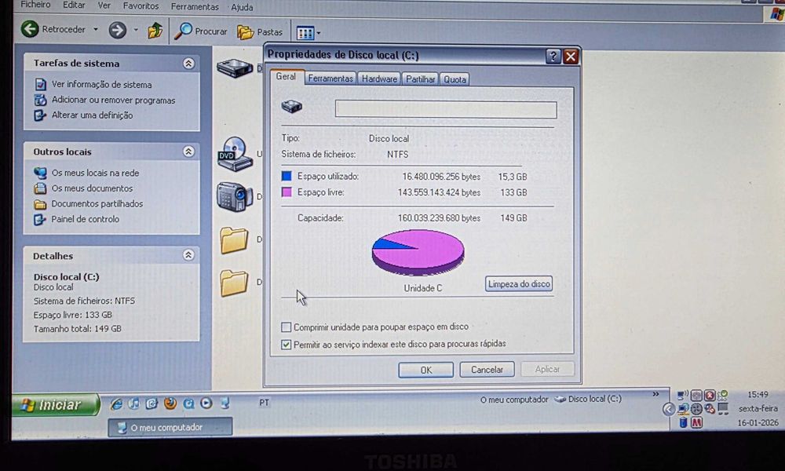Switch to the Hardware tab
Viewport: 785px width, 471px height.
379,79
